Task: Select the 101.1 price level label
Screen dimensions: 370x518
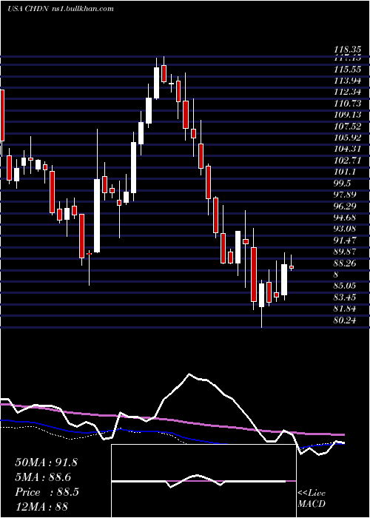Action: click(x=345, y=172)
